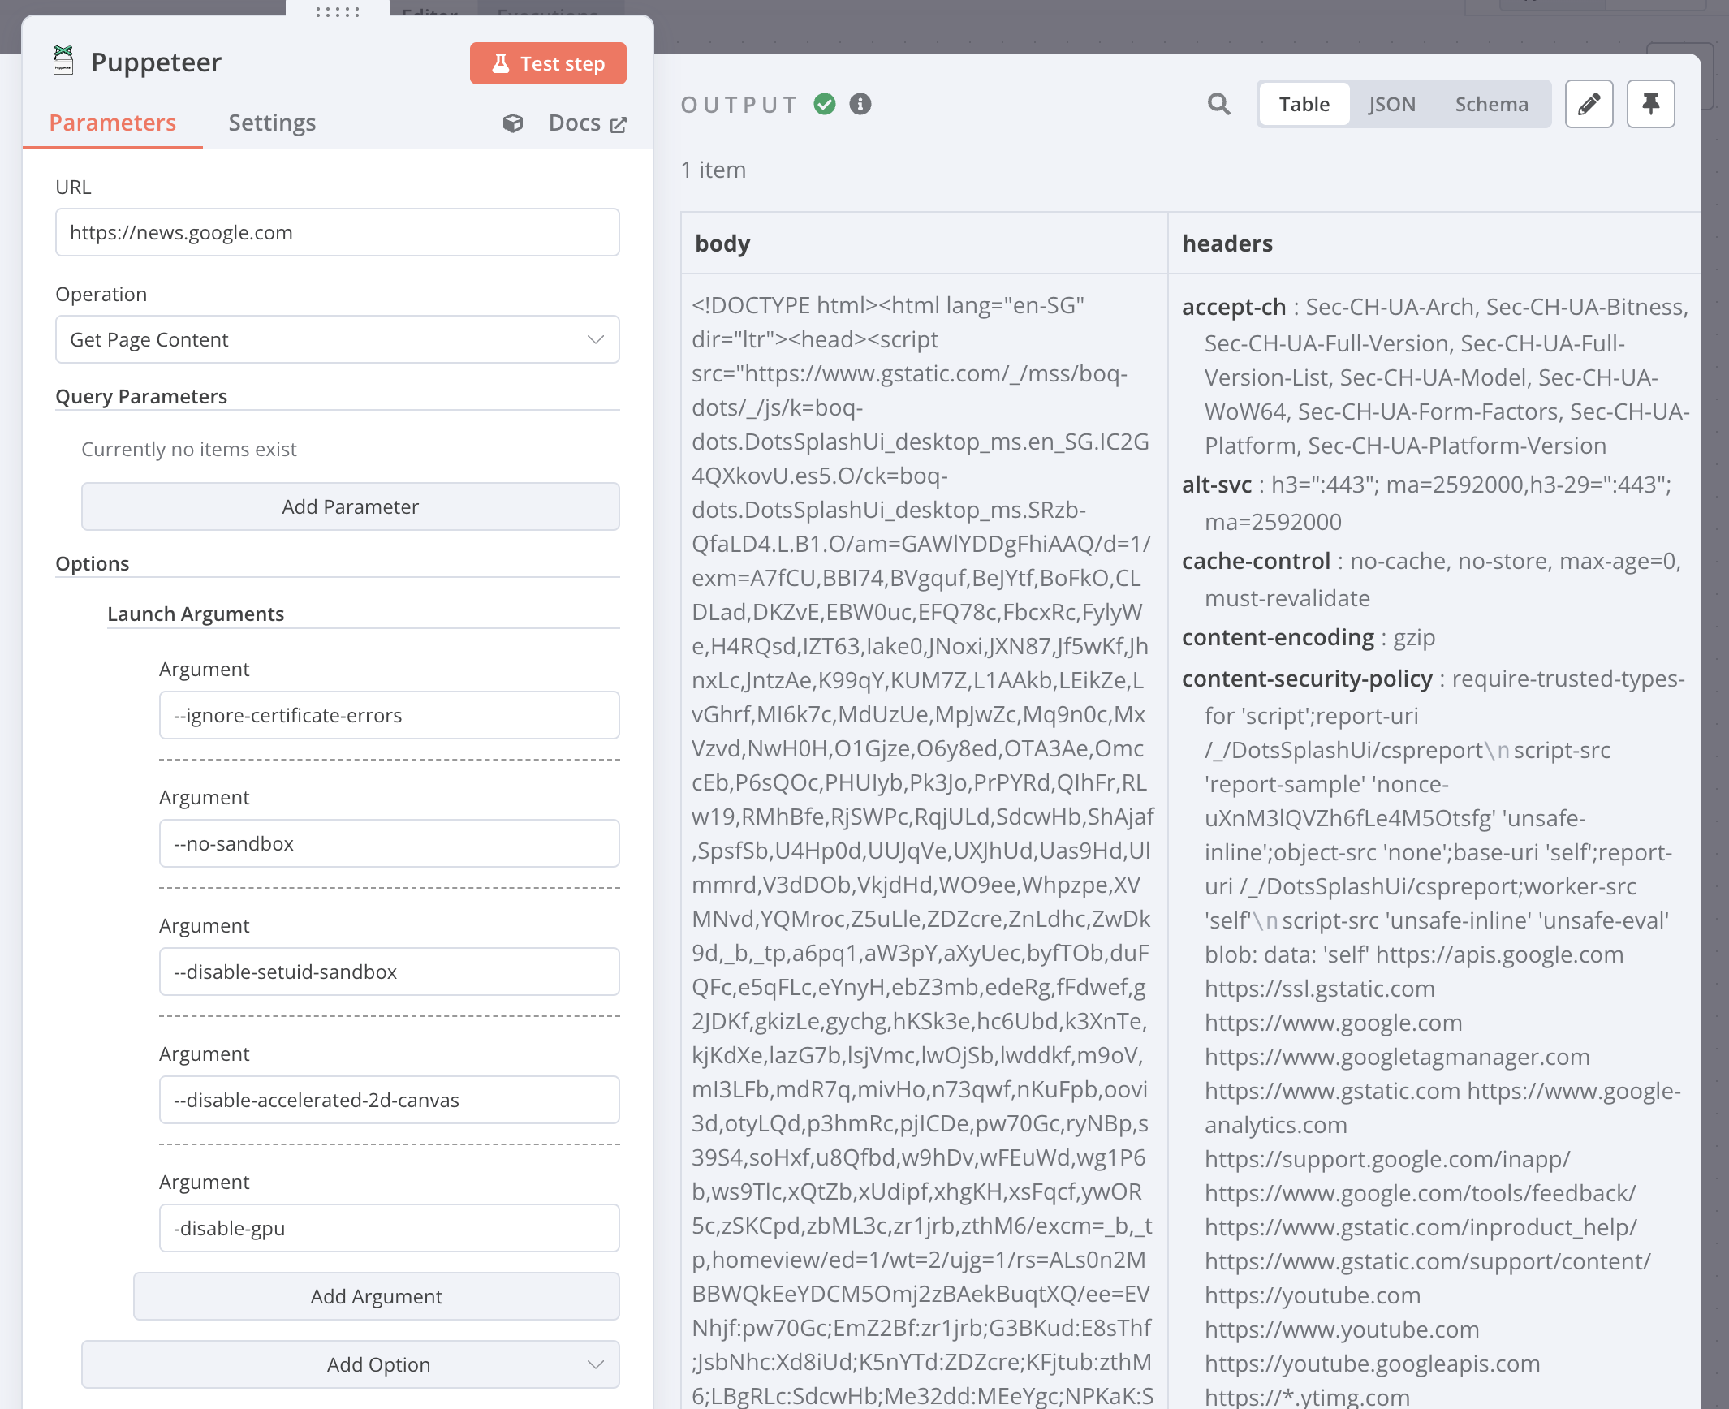Screen dimensions: 1729x1409
Task: Open the Operation dropdown
Action: 337,339
